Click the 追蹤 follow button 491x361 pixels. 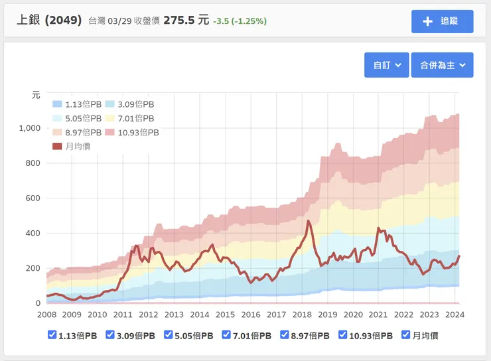[x=442, y=21]
